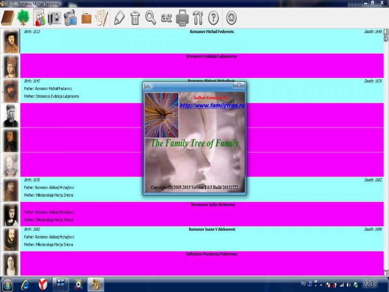Open the print tool
This screenshot has width=389, height=292.
tap(182, 17)
